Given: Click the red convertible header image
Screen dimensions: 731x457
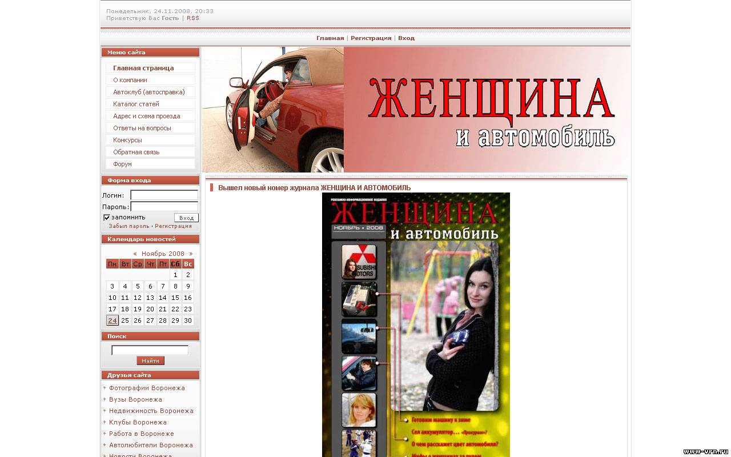Looking at the screenshot, I should 273,110.
